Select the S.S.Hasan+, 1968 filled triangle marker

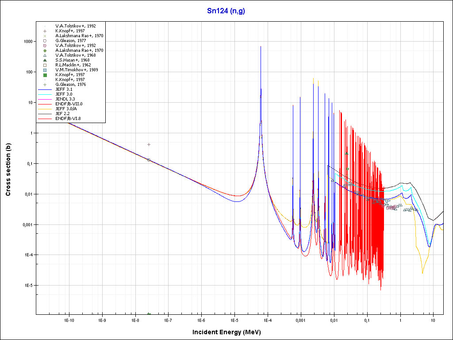click(x=45, y=60)
